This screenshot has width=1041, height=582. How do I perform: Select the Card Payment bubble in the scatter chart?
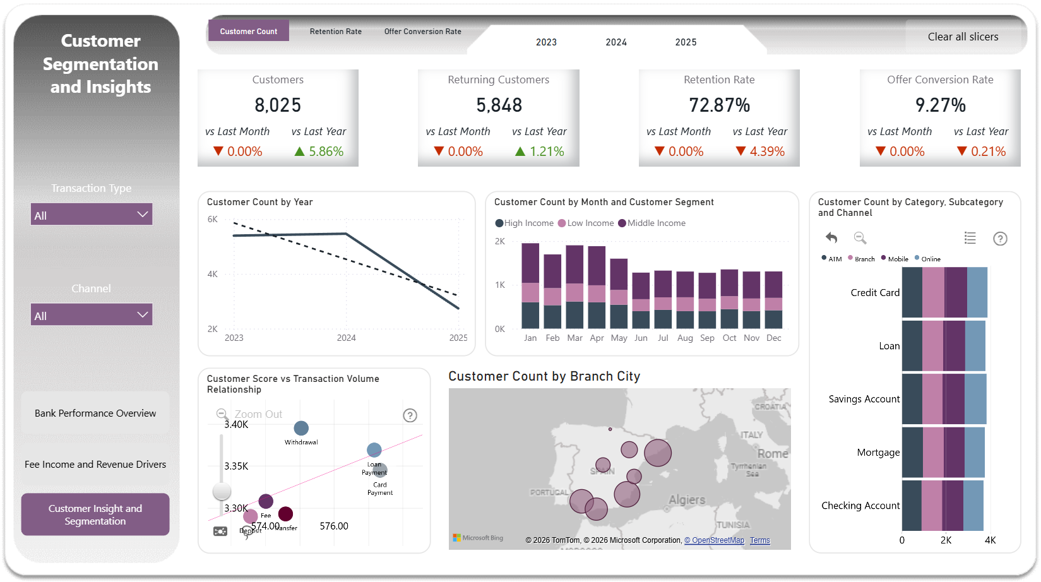(381, 470)
